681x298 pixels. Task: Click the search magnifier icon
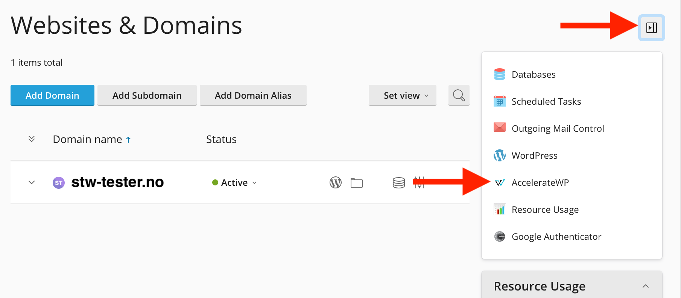(x=459, y=95)
